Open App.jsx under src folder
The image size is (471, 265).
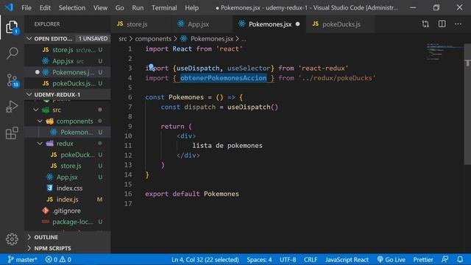click(68, 177)
